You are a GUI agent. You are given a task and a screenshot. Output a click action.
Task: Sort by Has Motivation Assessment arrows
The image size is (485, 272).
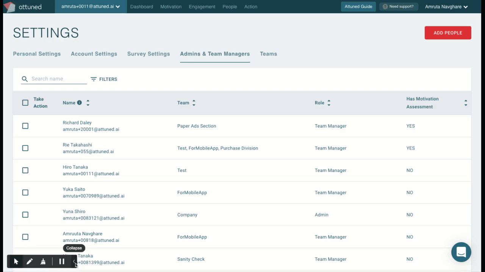coord(466,103)
